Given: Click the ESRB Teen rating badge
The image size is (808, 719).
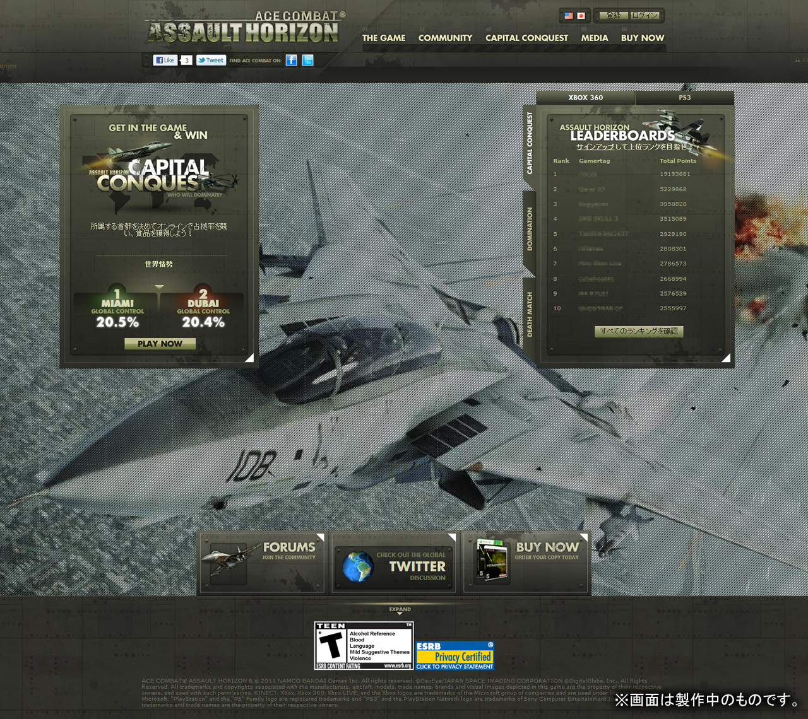Looking at the screenshot, I should point(364,646).
